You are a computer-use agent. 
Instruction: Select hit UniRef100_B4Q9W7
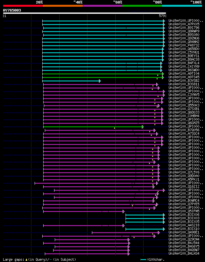[184, 250]
